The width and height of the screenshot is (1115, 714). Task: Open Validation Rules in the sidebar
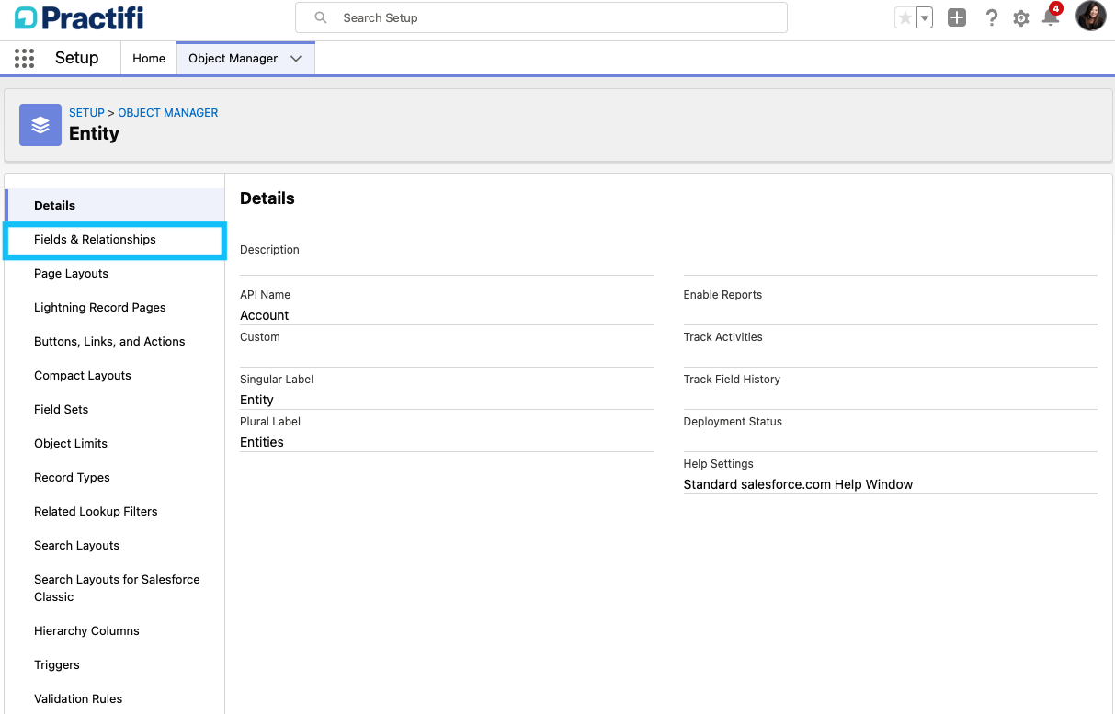pos(77,698)
